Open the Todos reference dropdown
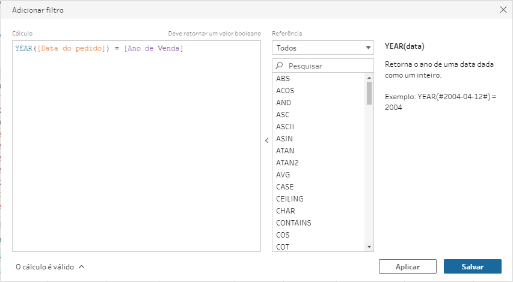The width and height of the screenshot is (513, 282). 322,48
